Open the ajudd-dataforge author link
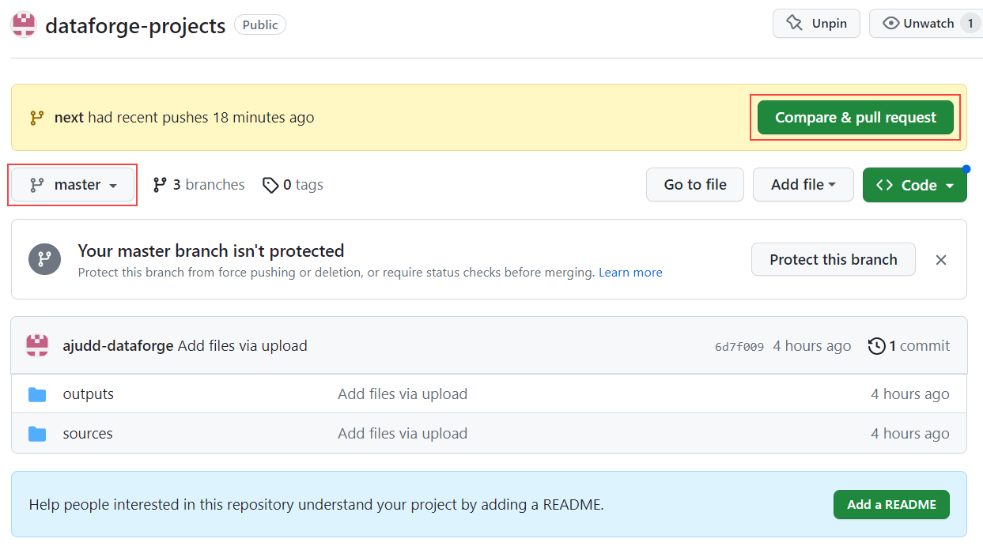The height and width of the screenshot is (546, 983). point(118,346)
